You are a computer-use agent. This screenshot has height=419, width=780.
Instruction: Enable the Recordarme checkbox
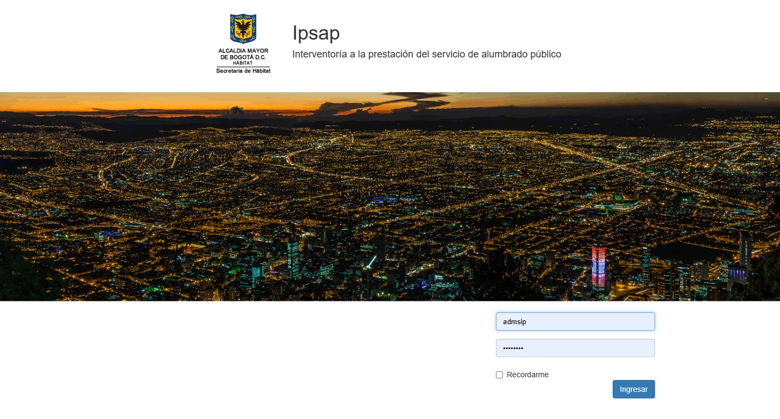coord(499,375)
